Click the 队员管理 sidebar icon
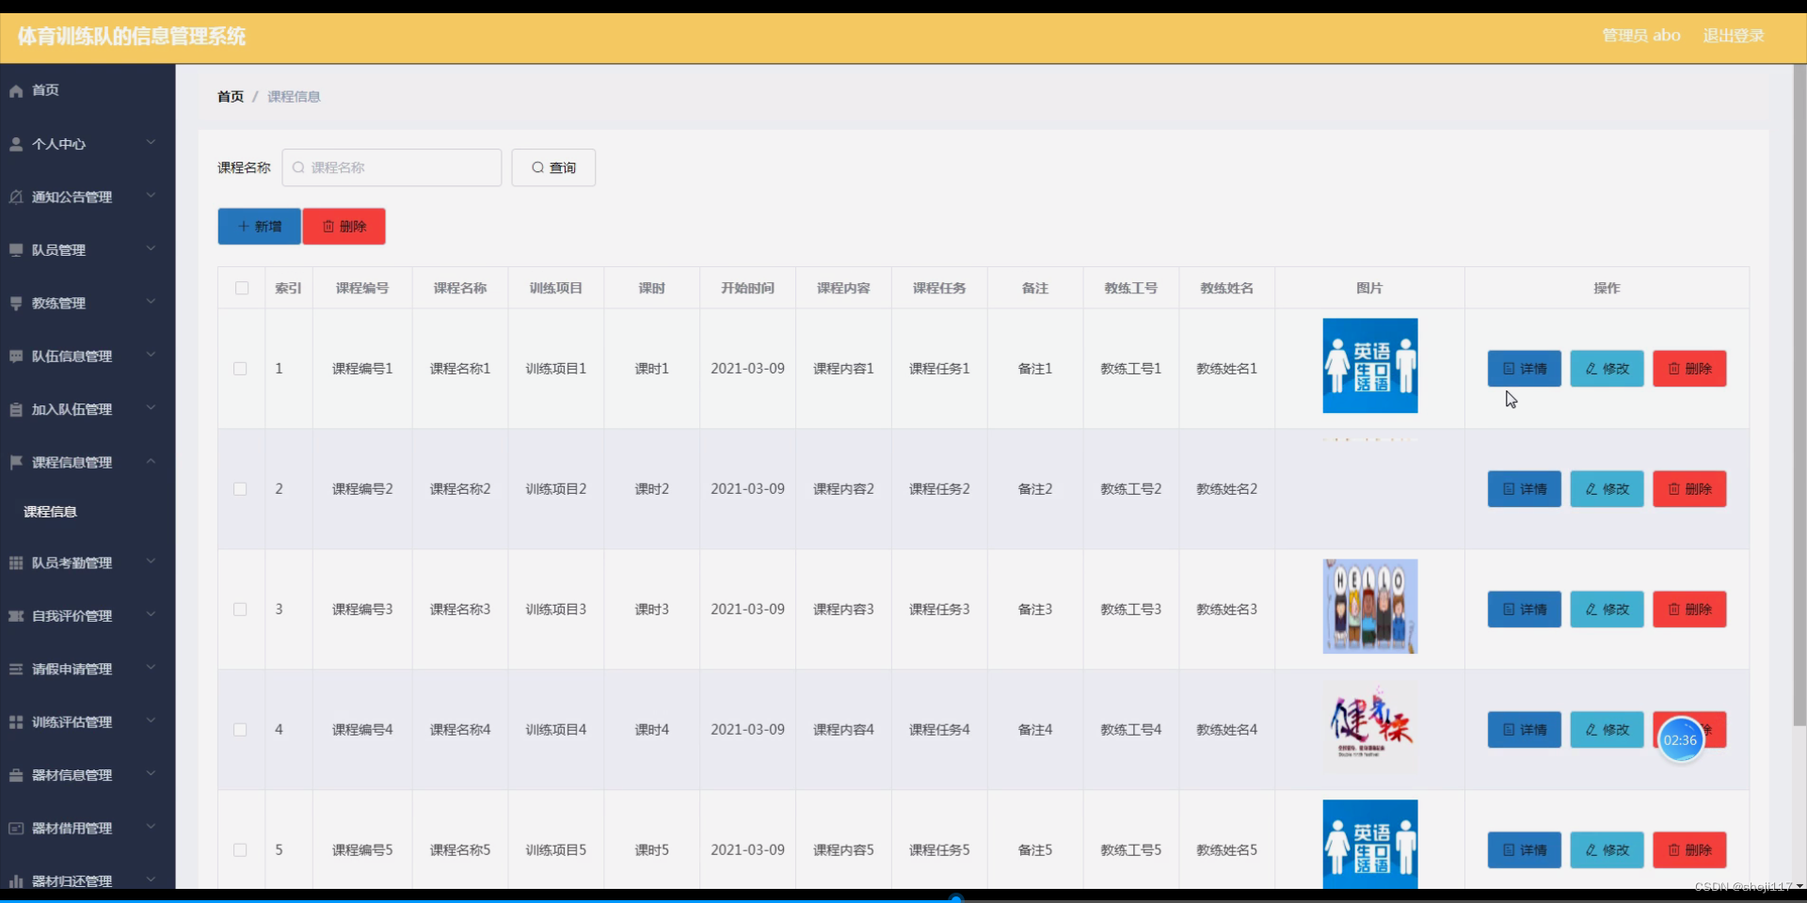Image resolution: width=1807 pixels, height=903 pixels. pyautogui.click(x=15, y=249)
